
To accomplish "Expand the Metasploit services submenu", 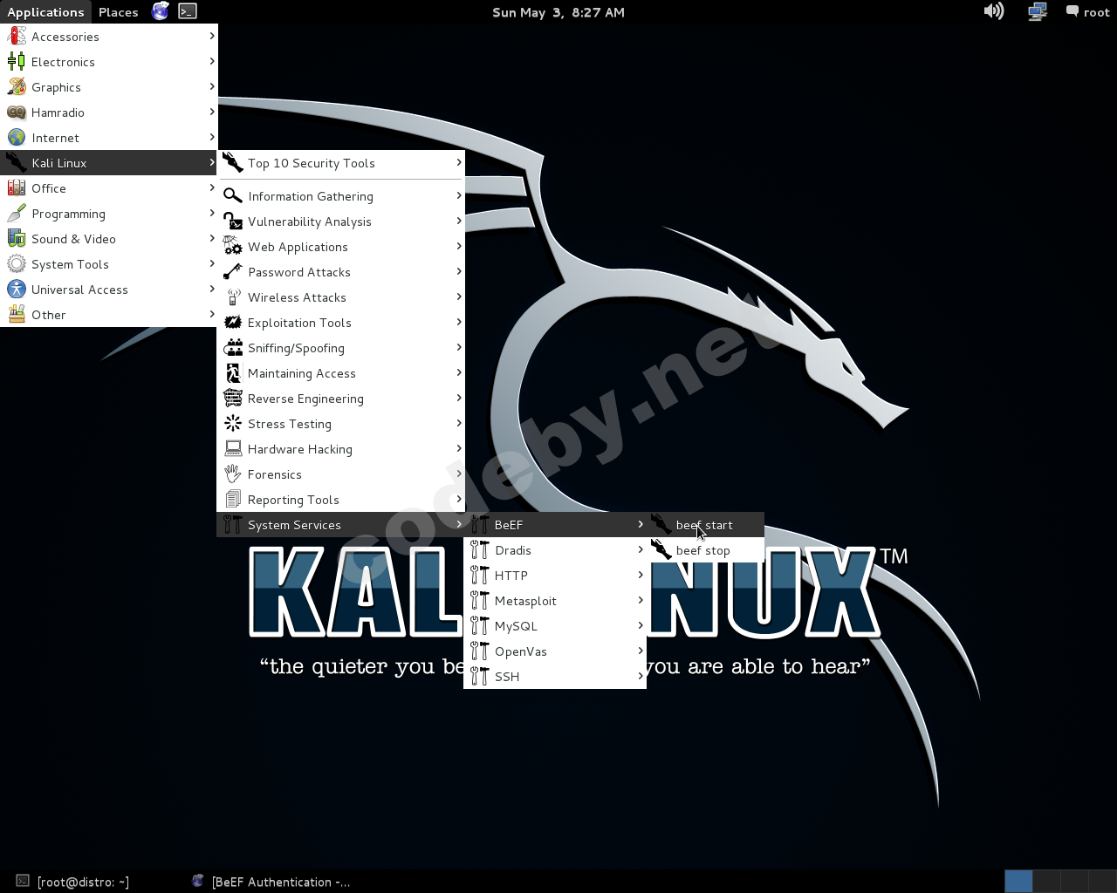I will [x=555, y=601].
